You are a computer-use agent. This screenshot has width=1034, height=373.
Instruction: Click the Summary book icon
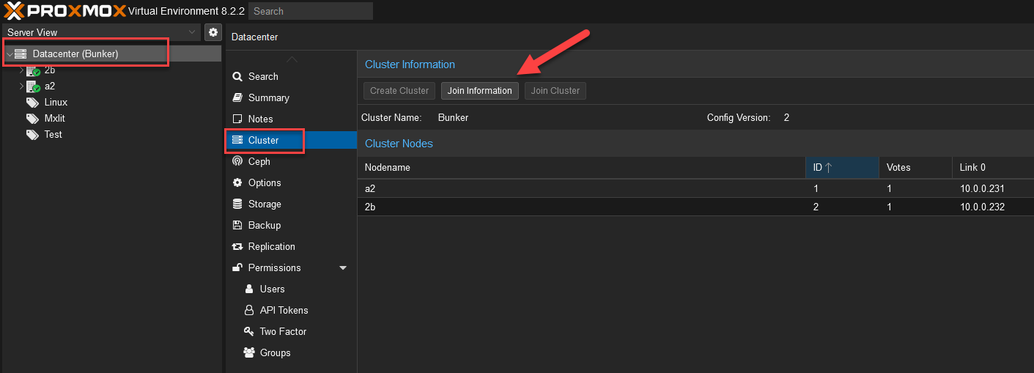[237, 97]
